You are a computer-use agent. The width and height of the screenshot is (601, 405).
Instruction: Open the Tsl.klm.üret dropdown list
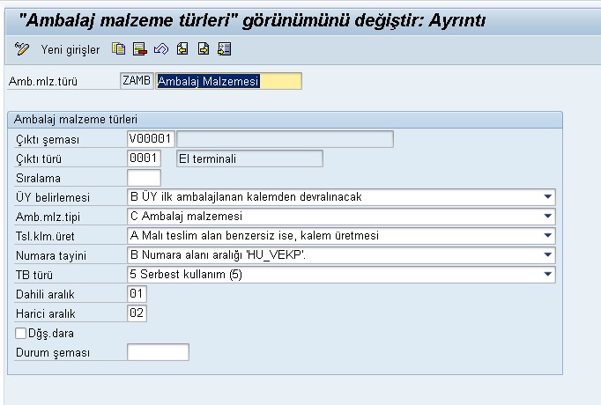(548, 236)
